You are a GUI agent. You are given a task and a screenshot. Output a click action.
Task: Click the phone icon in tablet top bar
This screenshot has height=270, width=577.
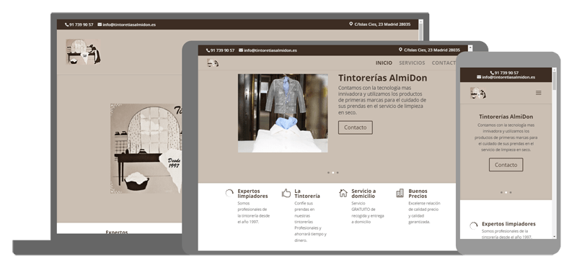pyautogui.click(x=208, y=50)
